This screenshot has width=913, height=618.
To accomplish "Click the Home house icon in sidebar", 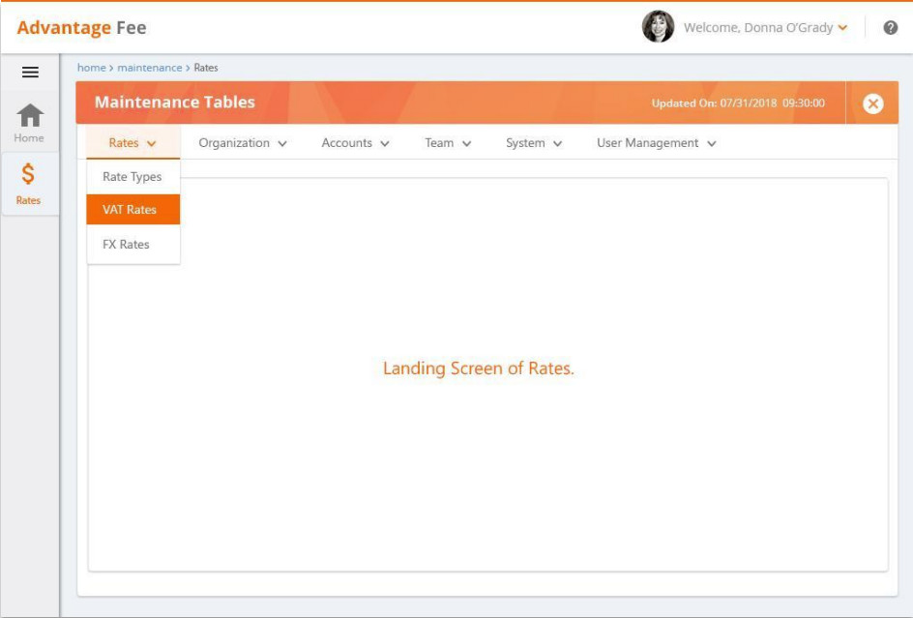I will tap(30, 117).
